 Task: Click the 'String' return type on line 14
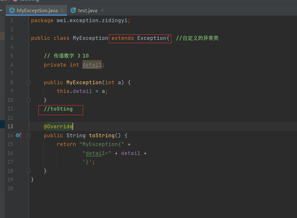pos(76,136)
